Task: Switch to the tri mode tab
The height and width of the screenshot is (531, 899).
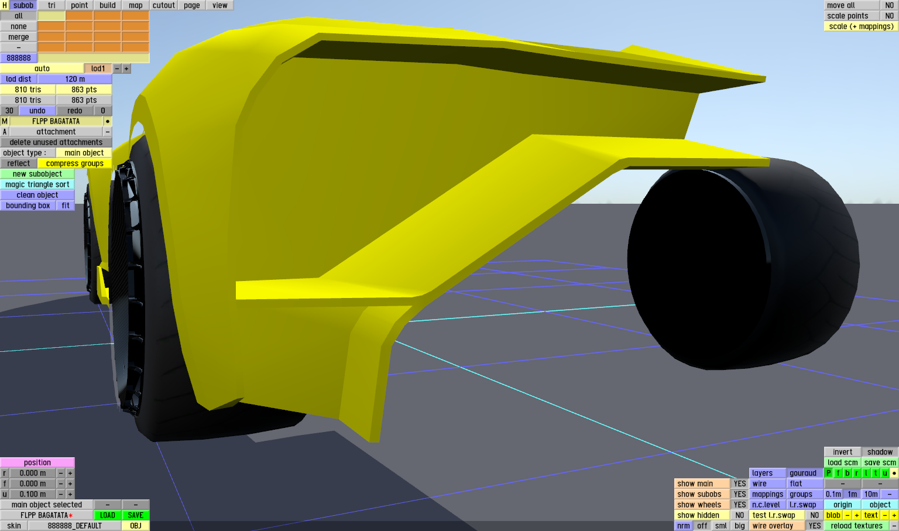Action: pyautogui.click(x=52, y=5)
